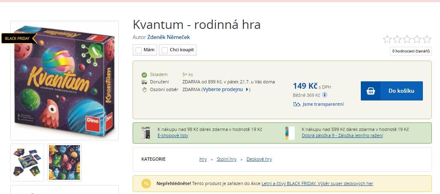Rate the game with the fourth star
The height and width of the screenshot is (194, 440).
click(417, 39)
